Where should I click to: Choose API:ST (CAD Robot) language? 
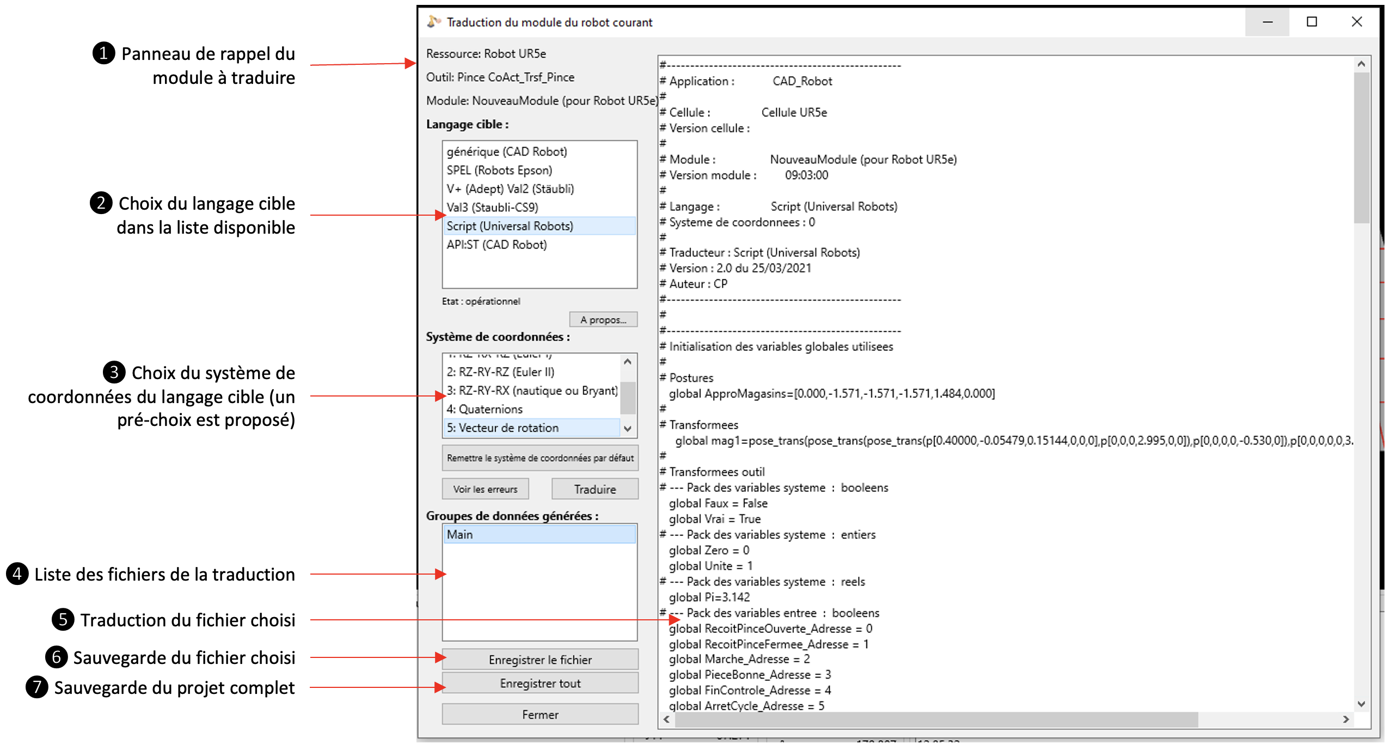pyautogui.click(x=497, y=245)
